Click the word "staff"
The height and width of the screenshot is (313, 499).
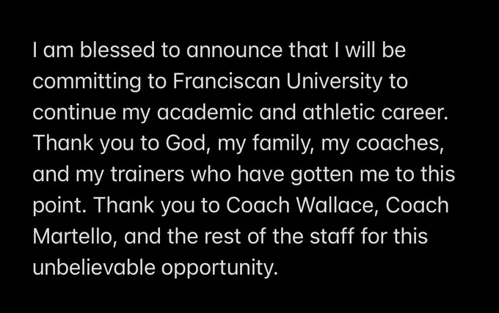[x=332, y=236]
